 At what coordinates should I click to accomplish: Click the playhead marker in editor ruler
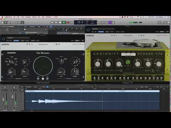[102, 91]
